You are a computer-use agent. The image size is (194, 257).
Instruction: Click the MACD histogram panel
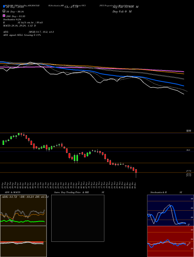tap(23, 241)
